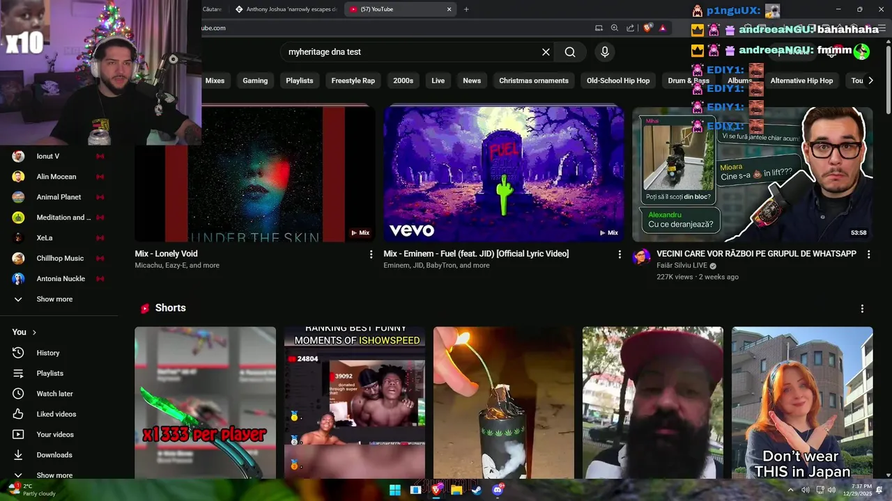Open a new browser tab
This screenshot has height=501, width=892.
coord(466,9)
